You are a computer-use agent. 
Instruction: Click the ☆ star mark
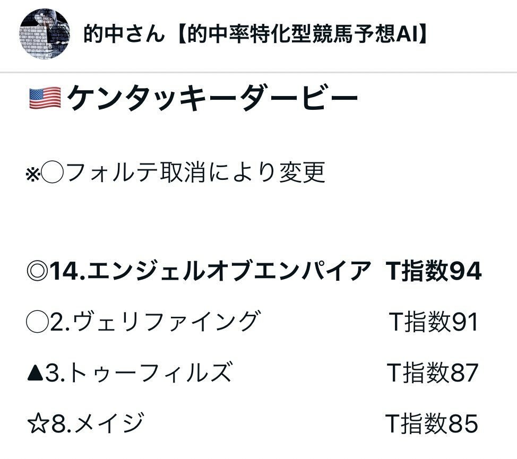point(37,424)
